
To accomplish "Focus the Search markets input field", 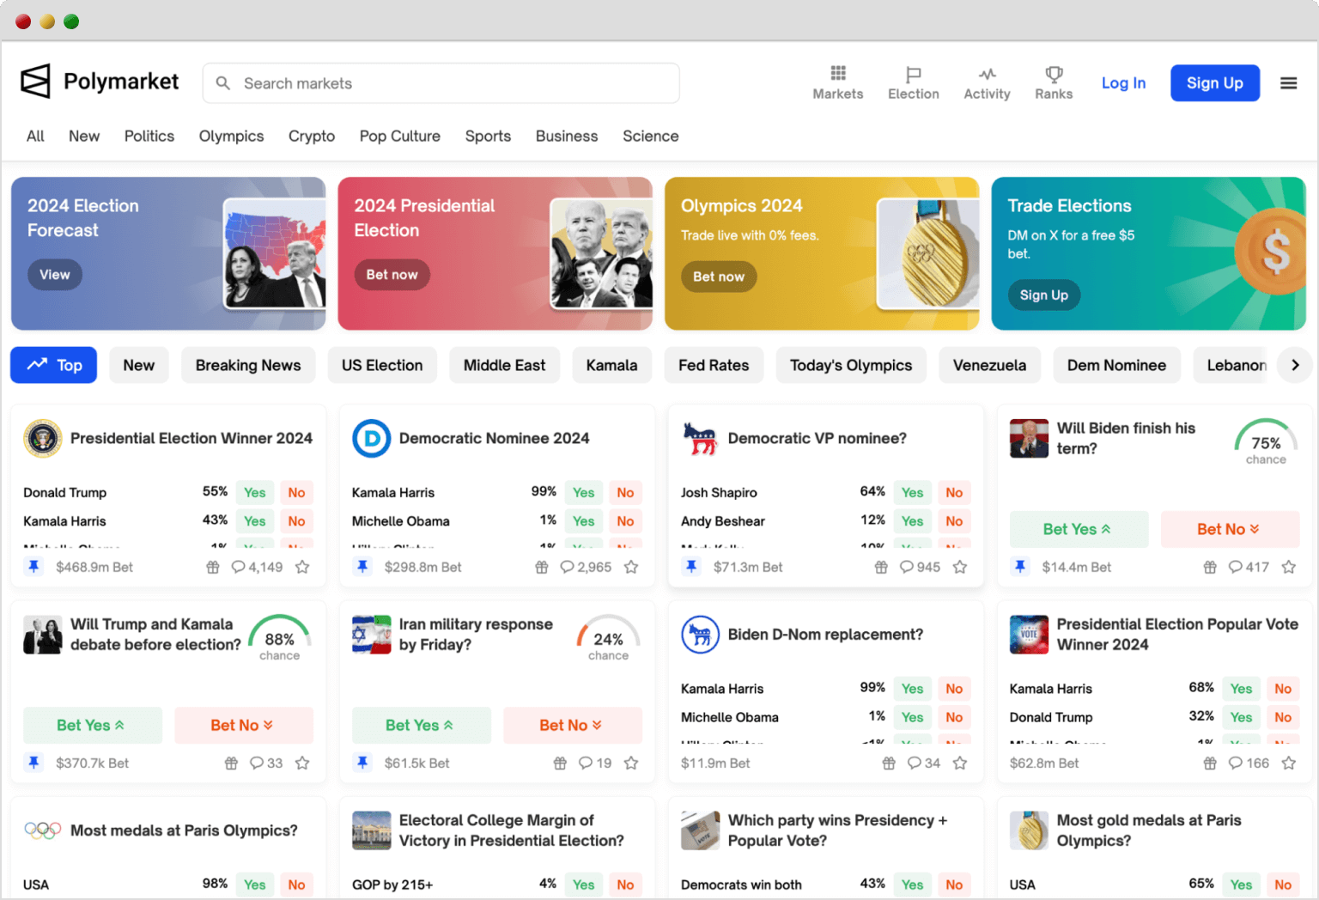I will (441, 83).
